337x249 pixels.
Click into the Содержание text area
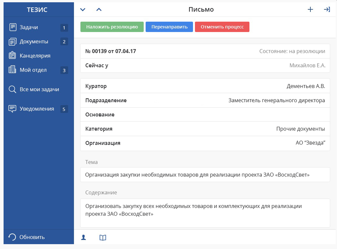coord(205,213)
